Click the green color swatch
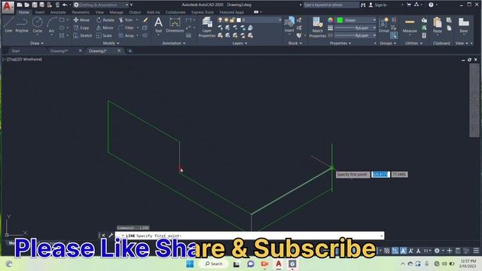This screenshot has height=271, width=482. [340, 20]
